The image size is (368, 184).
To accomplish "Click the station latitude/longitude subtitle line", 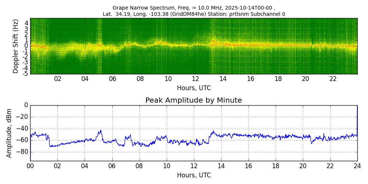I will (x=194, y=14).
